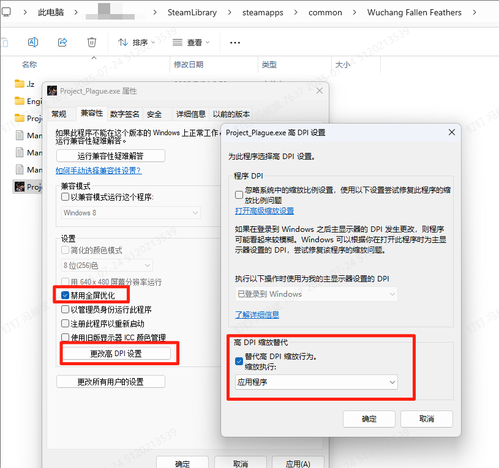499x468 pixels.
Task: Click 取消 in DPI dialog
Action: (x=426, y=418)
